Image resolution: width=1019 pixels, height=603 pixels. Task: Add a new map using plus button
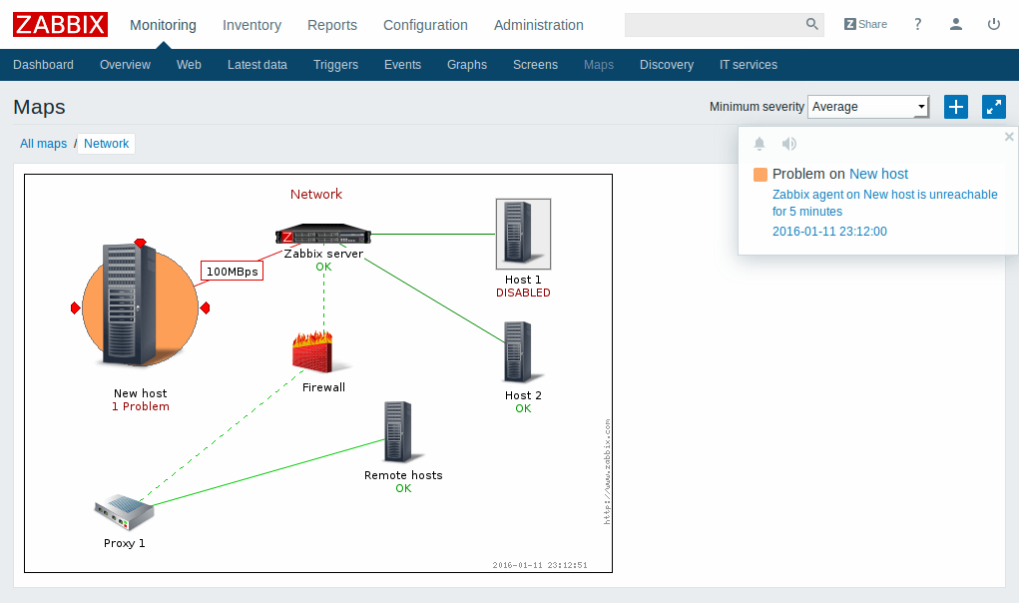(955, 107)
